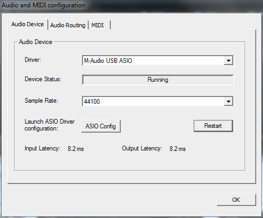263x218 pixels.
Task: Click the Sample Rate label
Action: coord(41,101)
